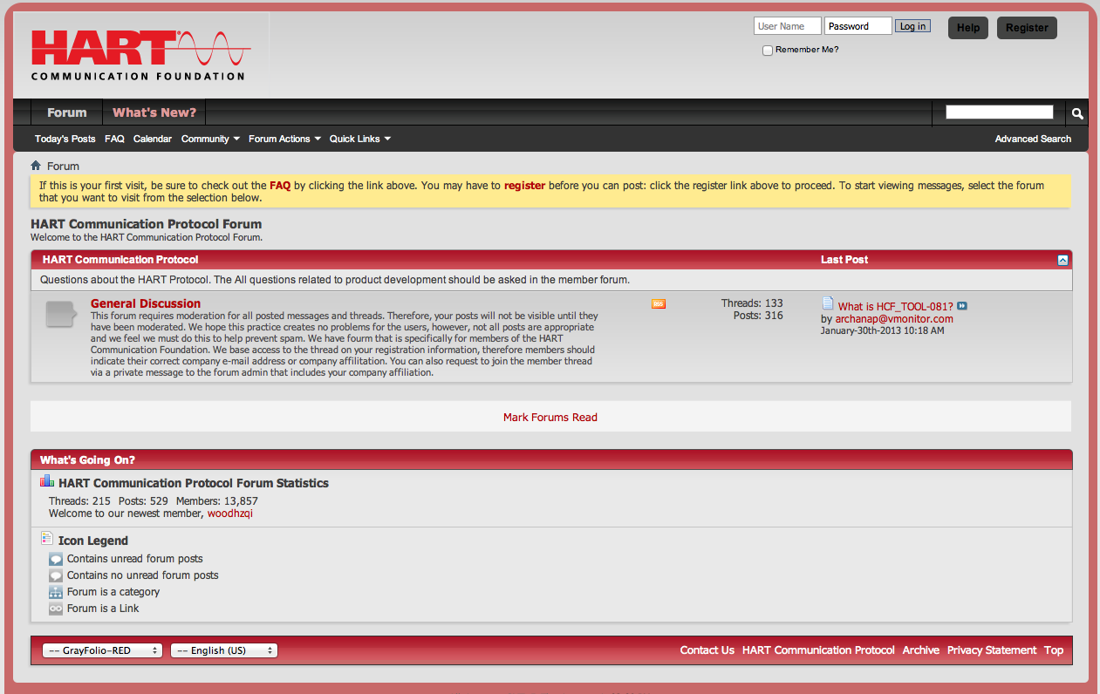Click the HART Communication Foundation logo

point(140,56)
